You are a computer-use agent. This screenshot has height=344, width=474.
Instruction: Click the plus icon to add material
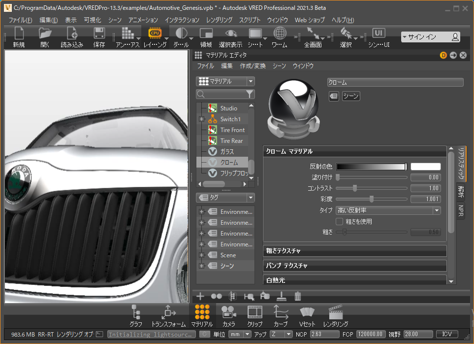point(200,296)
